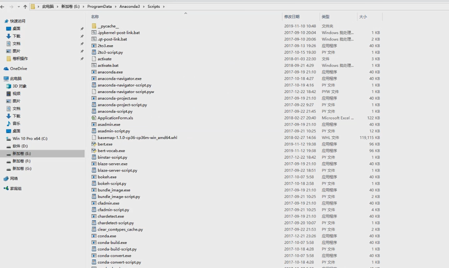The image size is (449, 268).
Task: Click ProgramData breadcrumb in address bar
Action: pyautogui.click(x=99, y=7)
